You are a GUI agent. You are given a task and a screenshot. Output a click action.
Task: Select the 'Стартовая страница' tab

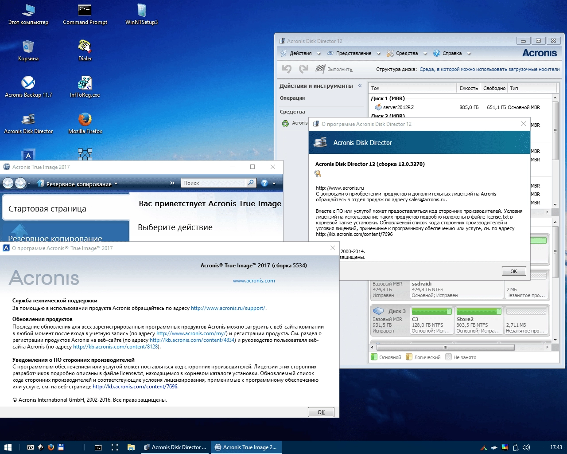tap(65, 208)
